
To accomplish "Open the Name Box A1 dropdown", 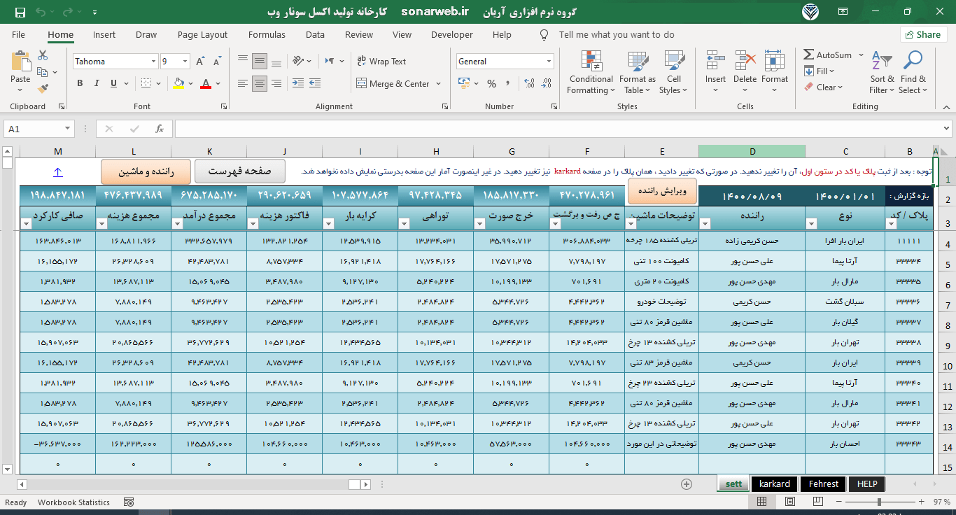I will coord(67,129).
